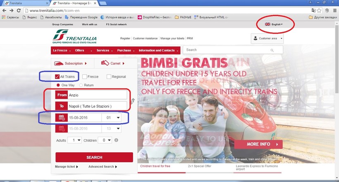
Task: Click the browser back arrow
Action: click(x=4, y=11)
